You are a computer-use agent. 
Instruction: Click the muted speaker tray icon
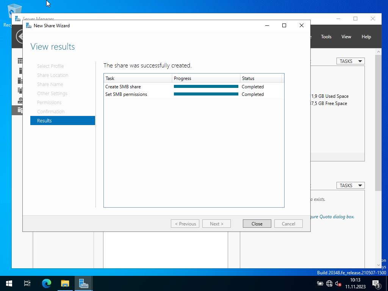(338, 283)
